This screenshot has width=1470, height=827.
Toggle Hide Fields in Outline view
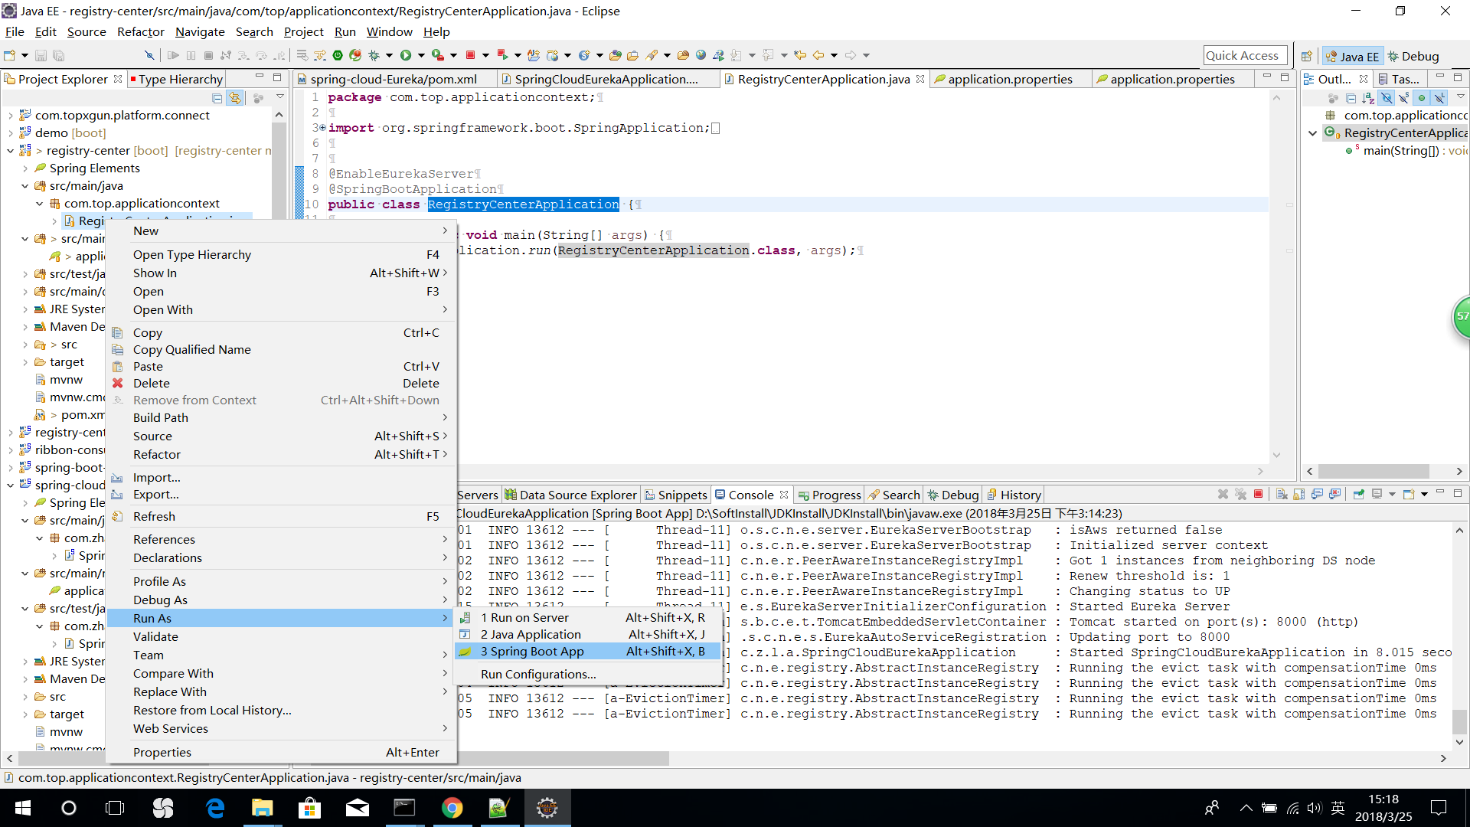1387,98
